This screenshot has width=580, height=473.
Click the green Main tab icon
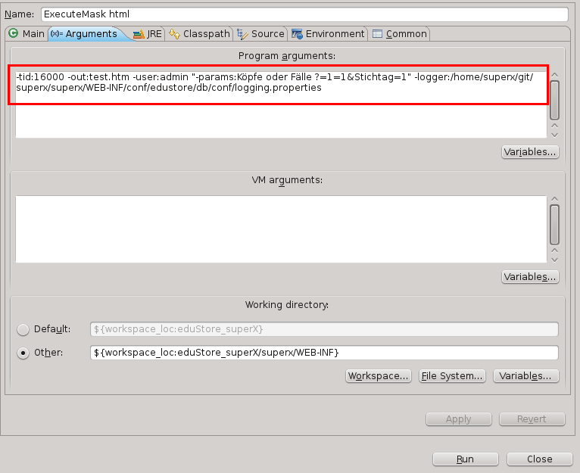[x=14, y=33]
